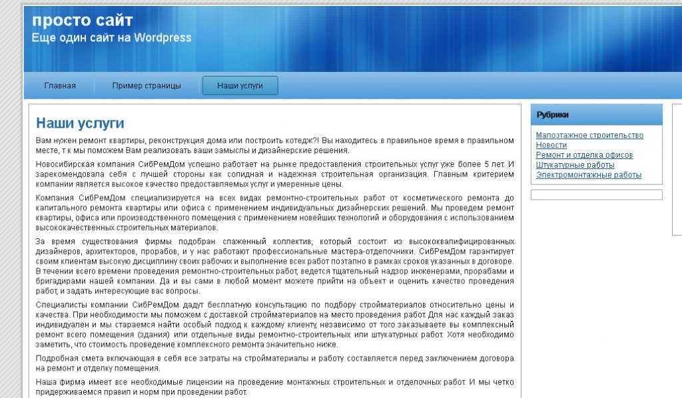The height and width of the screenshot is (398, 682).
Task: Click the Рубрики sidebar header
Action: pyautogui.click(x=596, y=114)
